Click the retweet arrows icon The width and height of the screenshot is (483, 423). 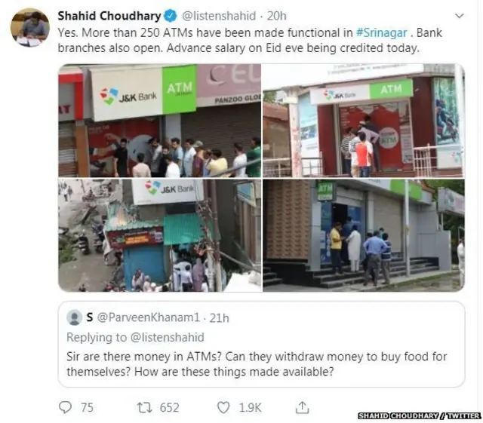144,407
